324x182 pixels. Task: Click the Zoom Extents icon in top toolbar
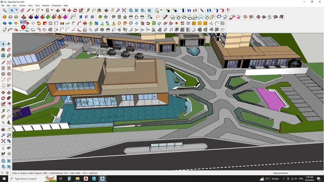(x=124, y=11)
